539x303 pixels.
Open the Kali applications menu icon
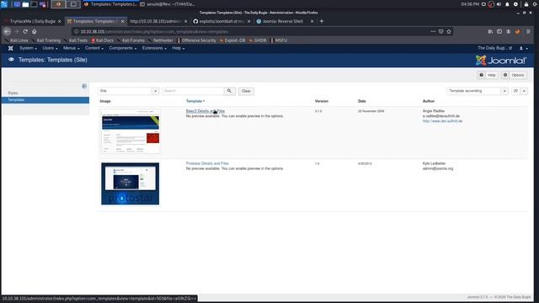[x=3, y=4]
